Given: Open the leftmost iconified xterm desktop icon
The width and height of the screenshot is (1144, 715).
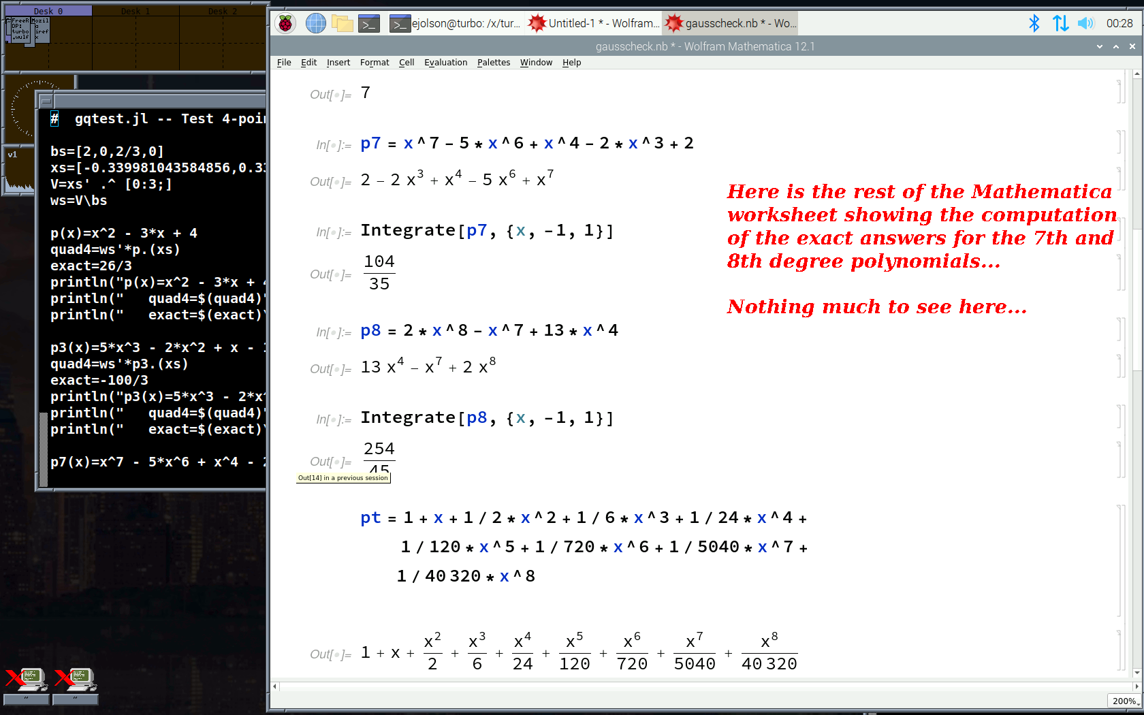Looking at the screenshot, I should click(26, 681).
